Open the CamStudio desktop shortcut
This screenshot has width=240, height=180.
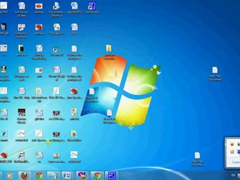coord(92,8)
